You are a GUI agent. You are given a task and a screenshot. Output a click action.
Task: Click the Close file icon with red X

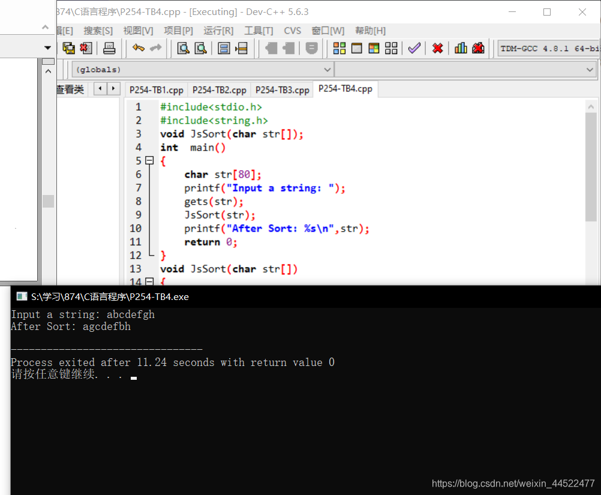pos(86,49)
